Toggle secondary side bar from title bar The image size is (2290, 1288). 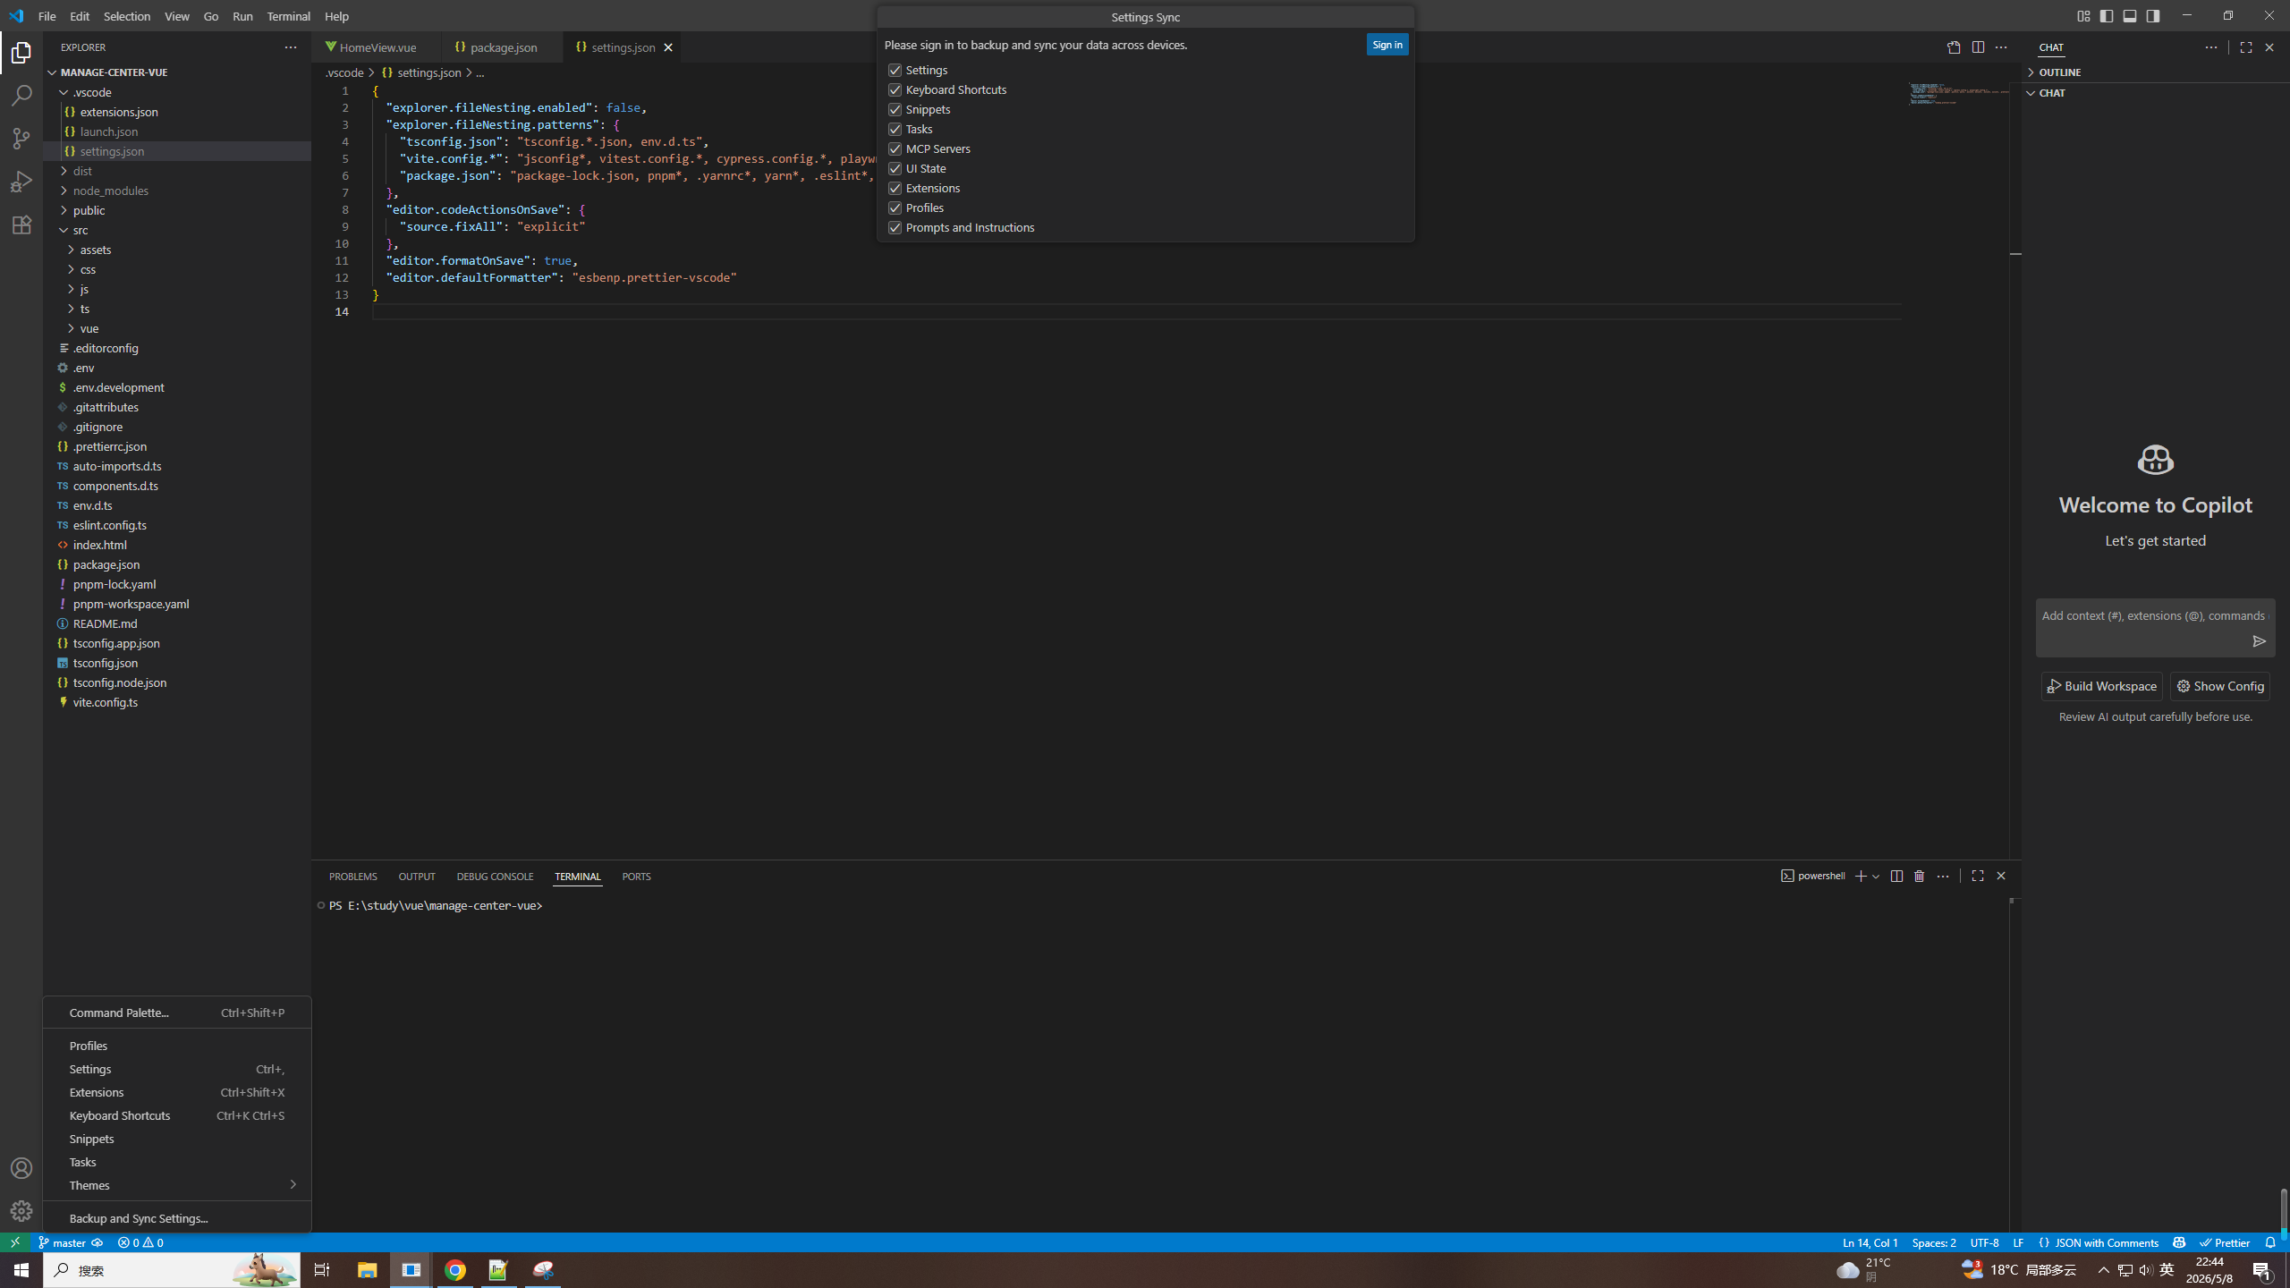[x=2153, y=16]
